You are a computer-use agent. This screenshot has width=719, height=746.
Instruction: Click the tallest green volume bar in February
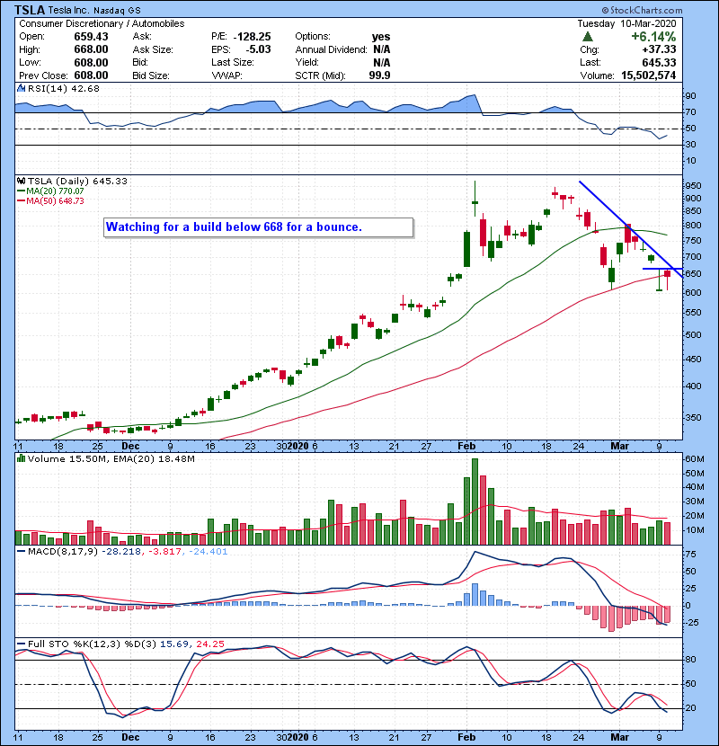click(475, 502)
